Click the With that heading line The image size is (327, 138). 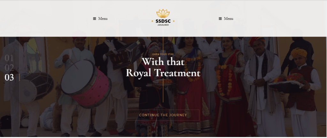click(163, 62)
